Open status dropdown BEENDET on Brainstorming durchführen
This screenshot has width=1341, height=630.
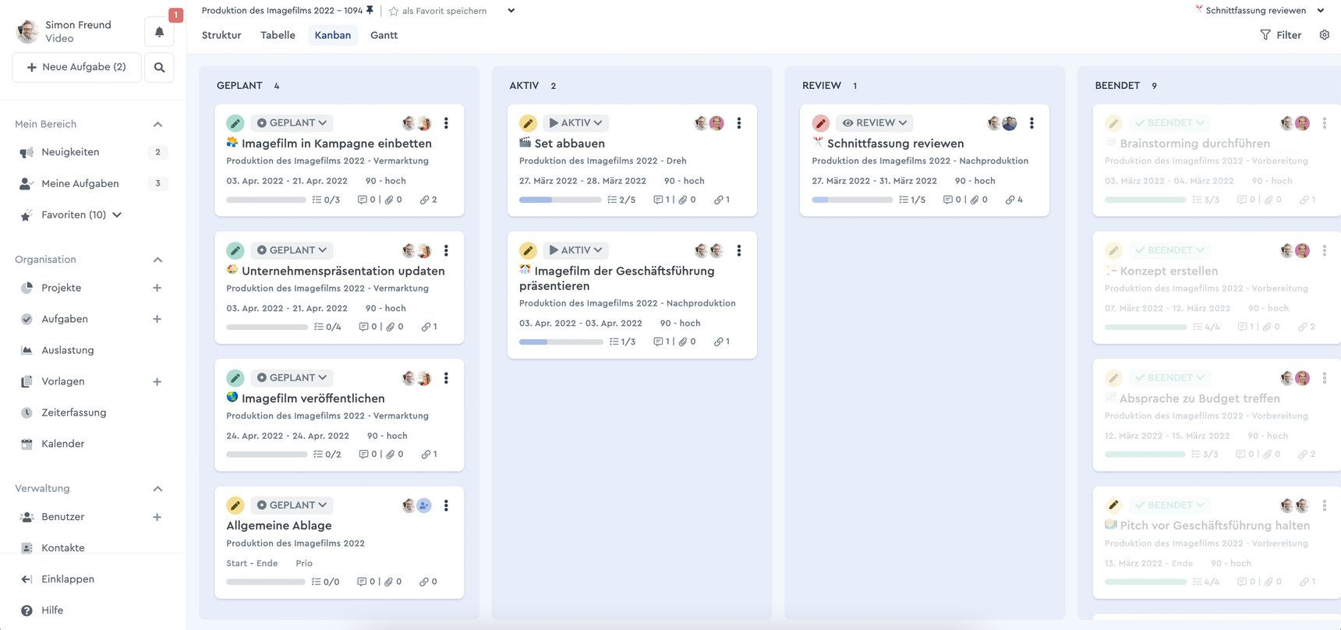pos(1169,123)
